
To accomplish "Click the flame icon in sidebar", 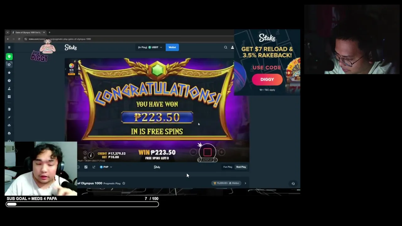I will tap(9, 133).
